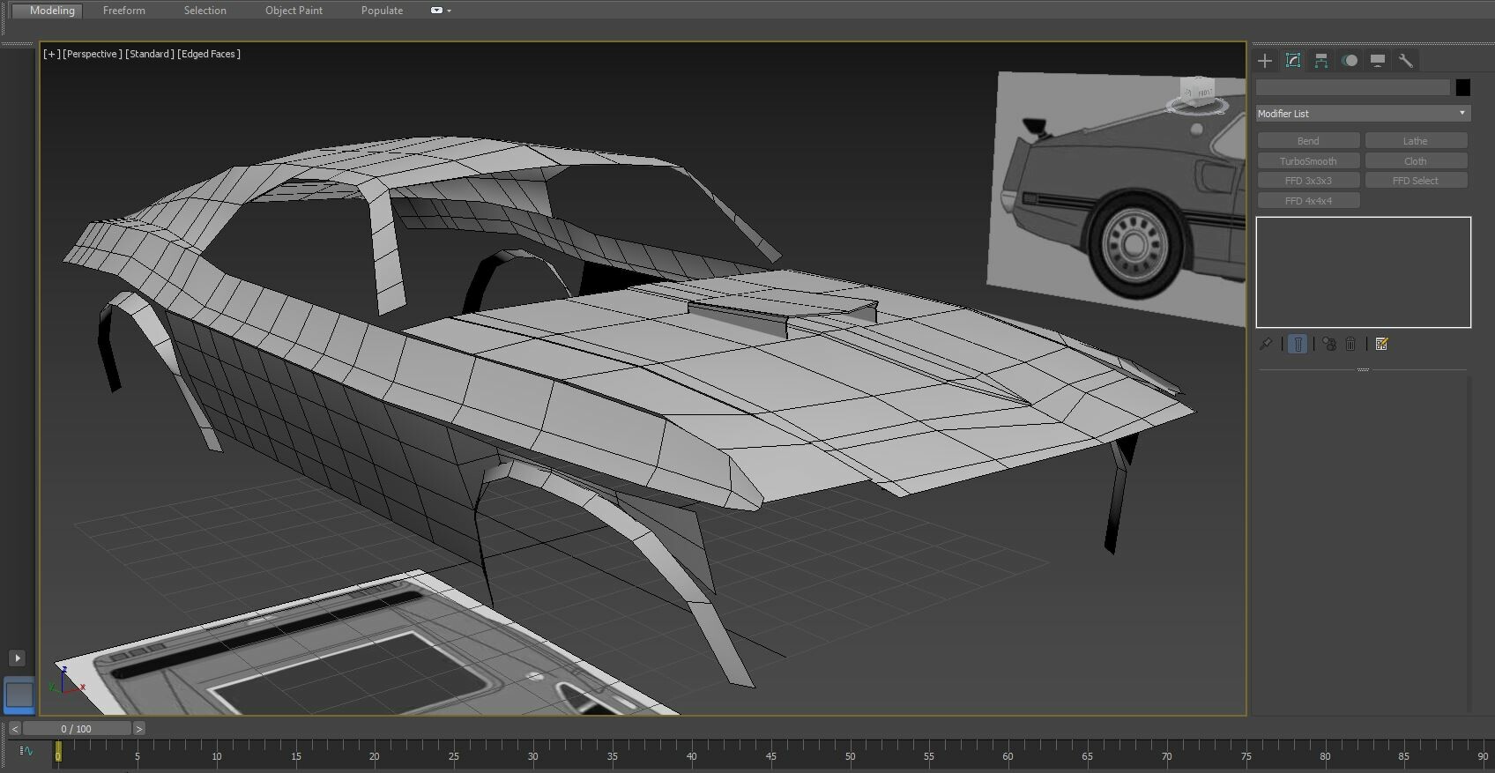Image resolution: width=1495 pixels, height=773 pixels.
Task: Toggle Pin Stack in modifier panel
Action: [1266, 345]
